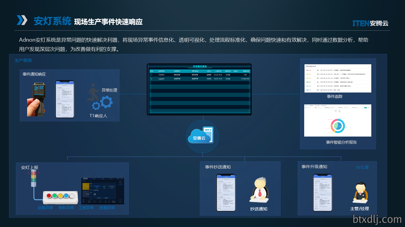Click the ITEN安腾云 logo

tap(370, 23)
